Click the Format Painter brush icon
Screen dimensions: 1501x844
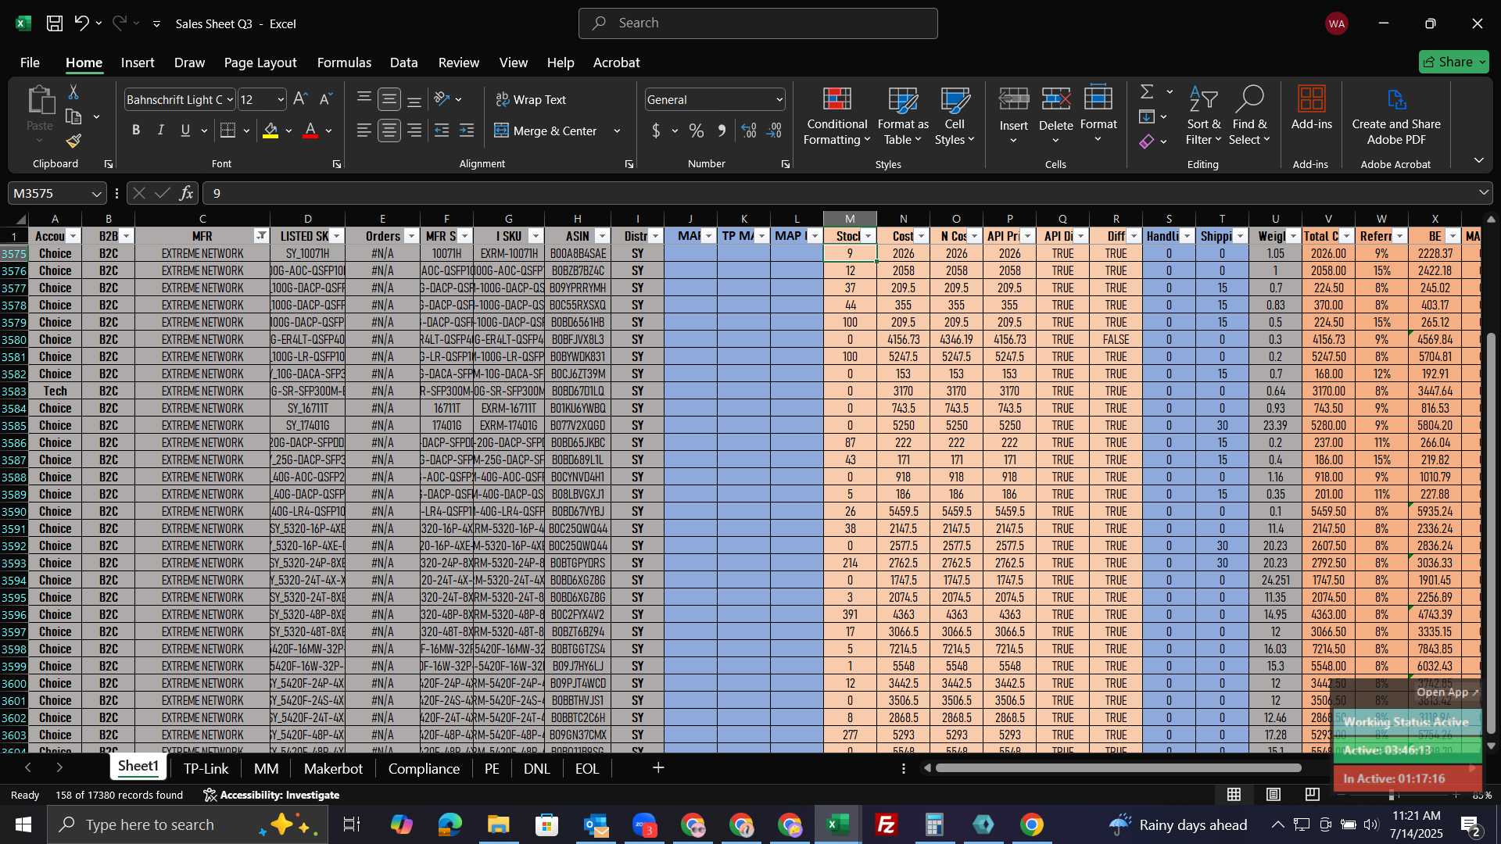(73, 141)
